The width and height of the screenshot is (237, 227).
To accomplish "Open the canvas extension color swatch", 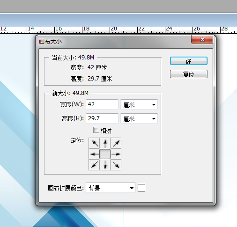I will click(x=141, y=188).
